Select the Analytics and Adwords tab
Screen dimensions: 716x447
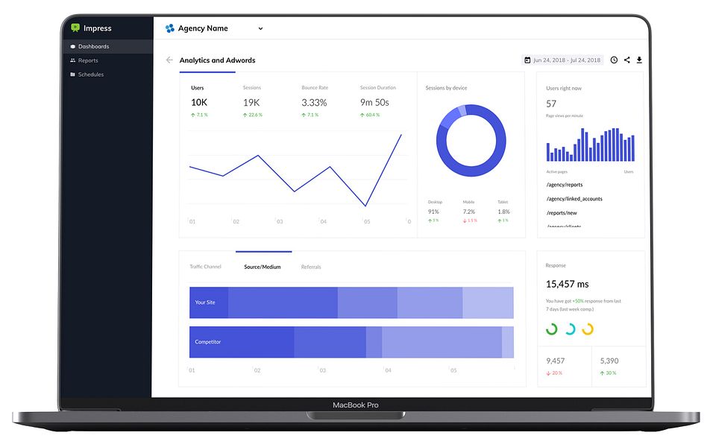pyautogui.click(x=217, y=60)
